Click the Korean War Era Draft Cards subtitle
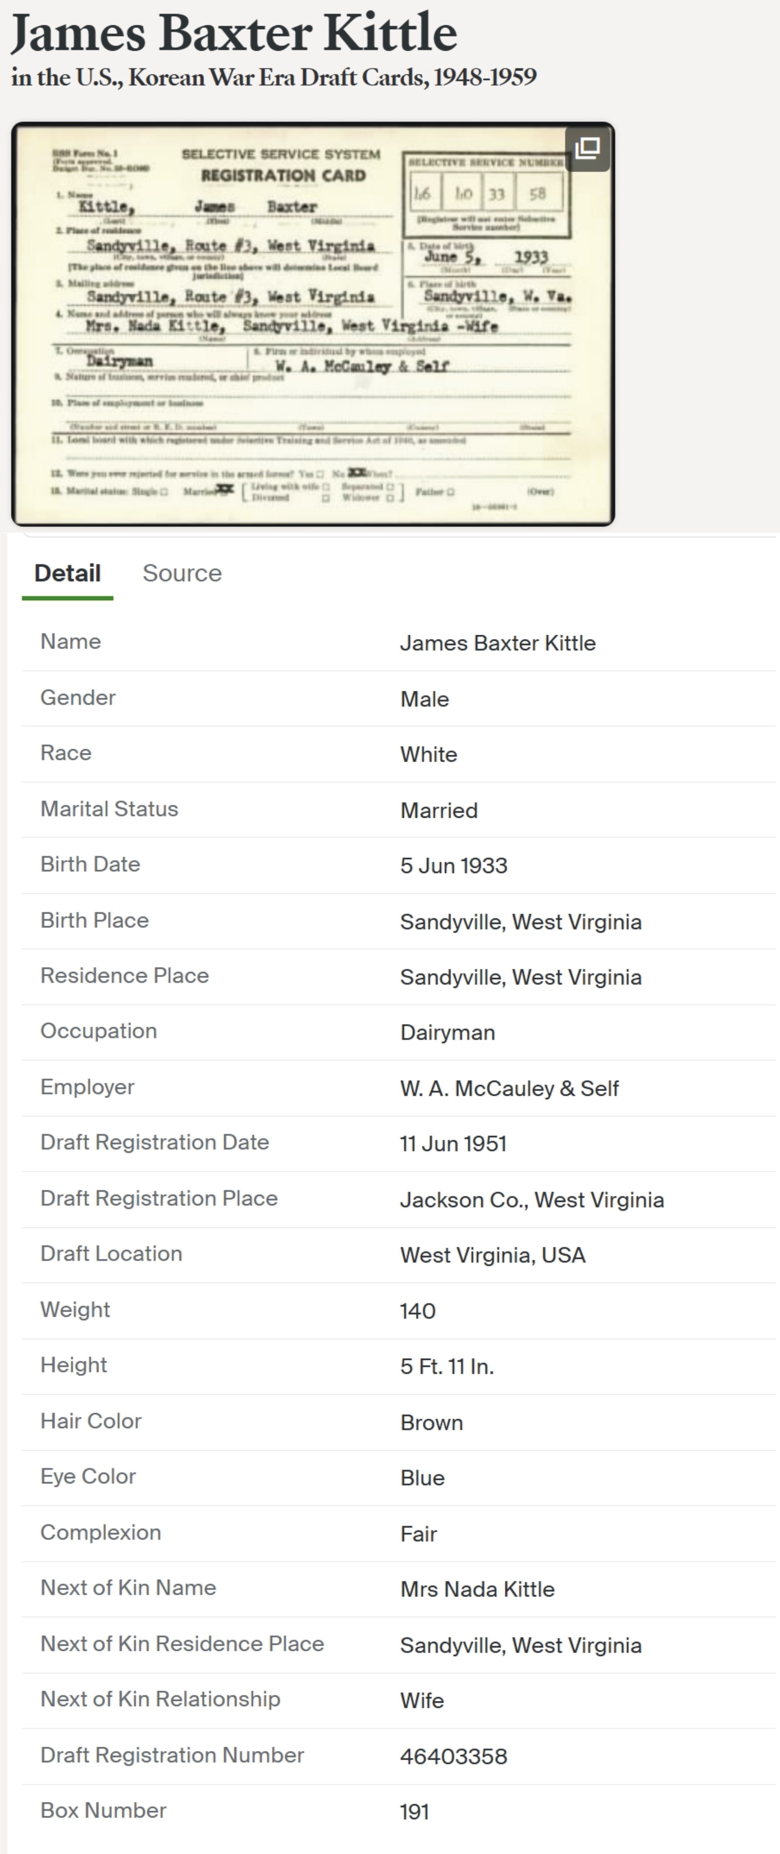780x1854 pixels. (x=274, y=77)
